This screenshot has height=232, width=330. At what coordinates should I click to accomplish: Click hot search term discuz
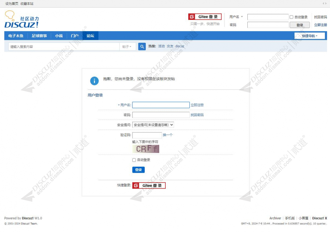tap(180, 46)
